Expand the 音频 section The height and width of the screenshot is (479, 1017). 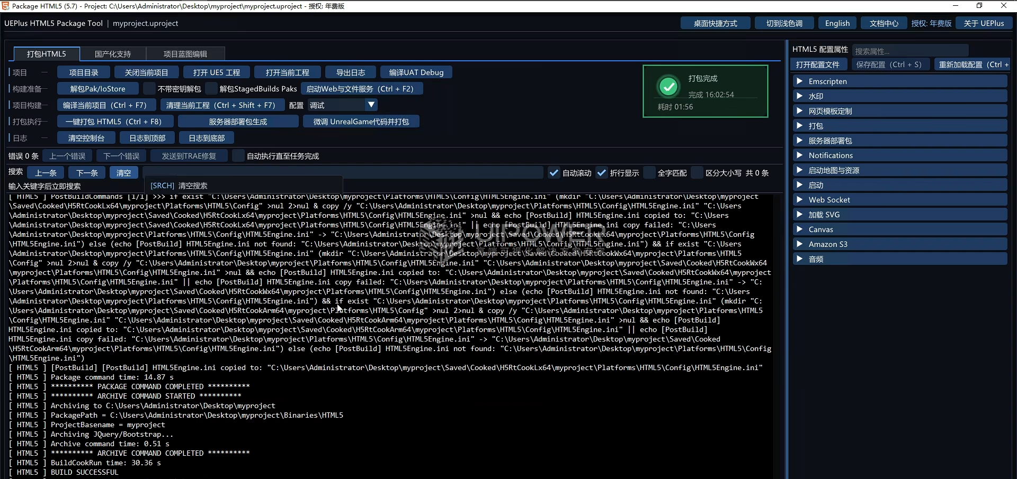tap(900, 259)
